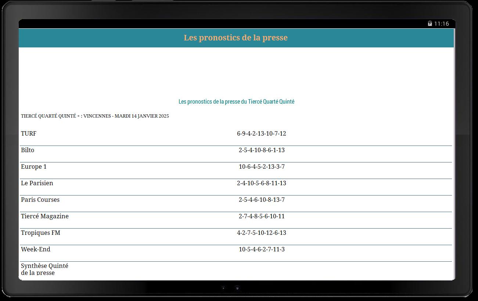Click the 'Les pronostics de la presse' header title

(x=236, y=37)
